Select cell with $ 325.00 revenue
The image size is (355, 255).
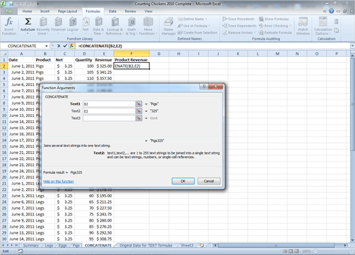pos(104,66)
